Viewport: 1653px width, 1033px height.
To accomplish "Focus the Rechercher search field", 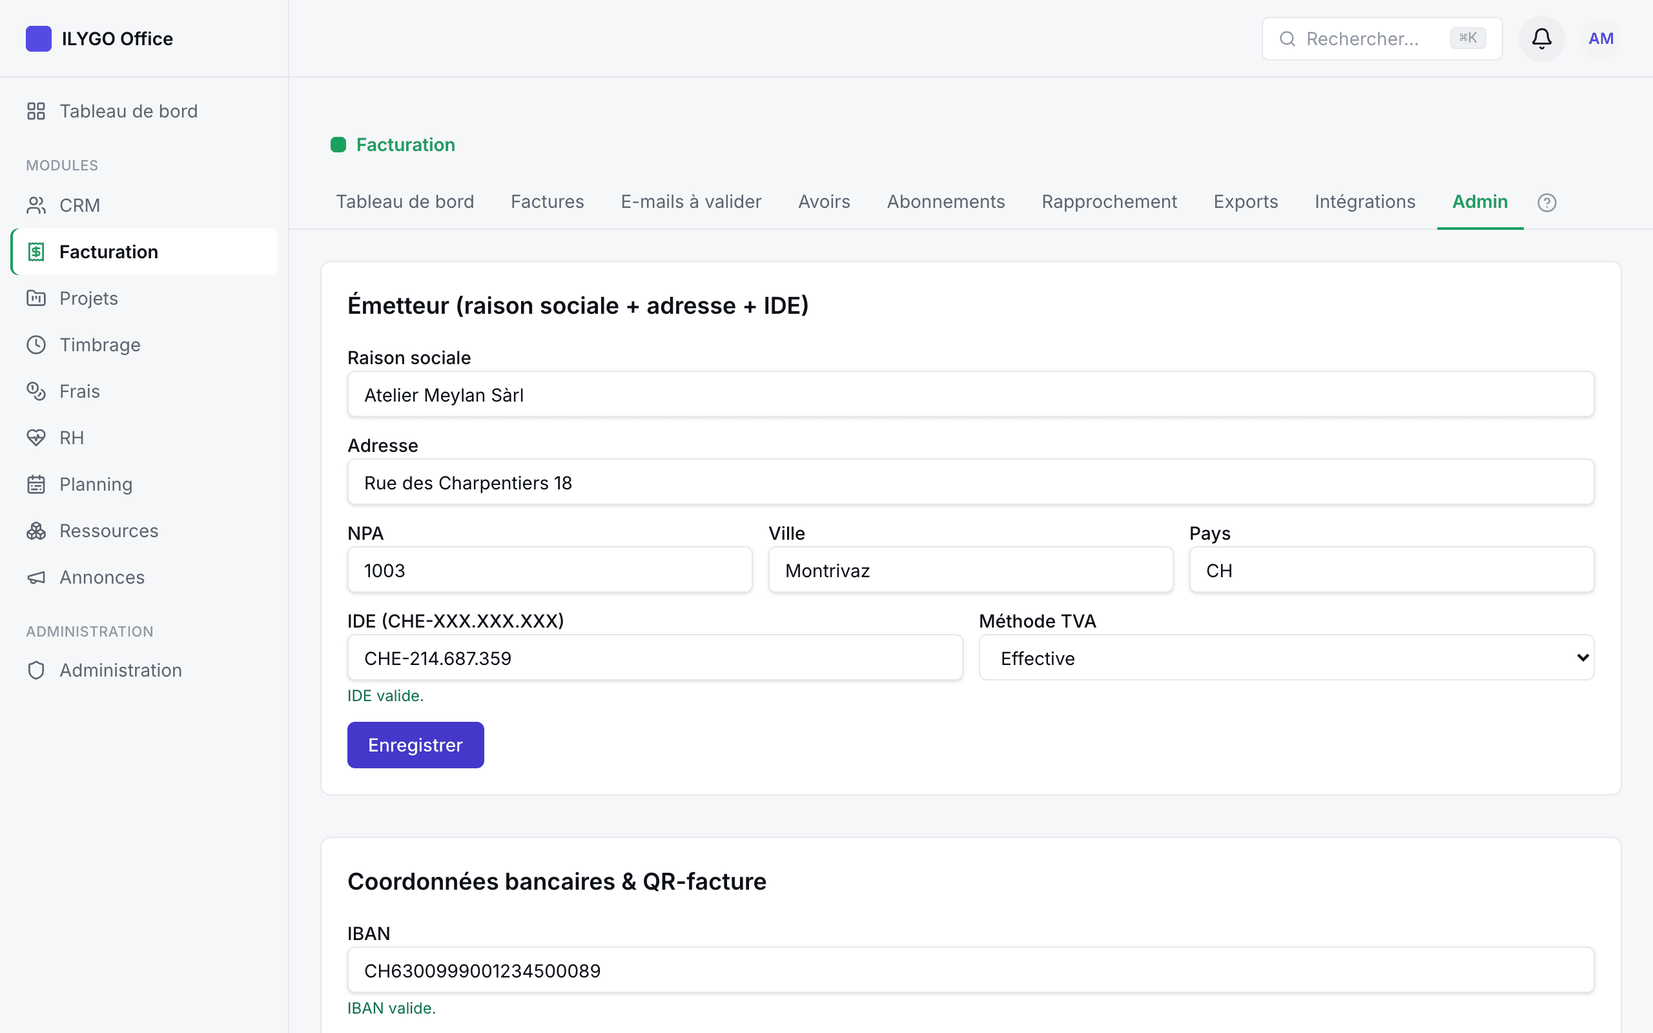I will coord(1381,39).
